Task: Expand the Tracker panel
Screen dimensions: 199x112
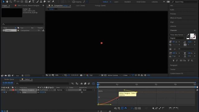Action: tap(173, 69)
